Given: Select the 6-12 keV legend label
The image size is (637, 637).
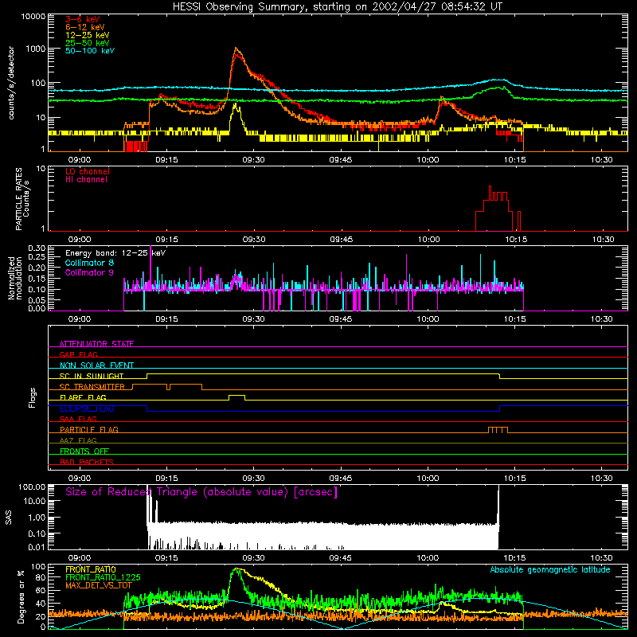Looking at the screenshot, I should 85,27.
